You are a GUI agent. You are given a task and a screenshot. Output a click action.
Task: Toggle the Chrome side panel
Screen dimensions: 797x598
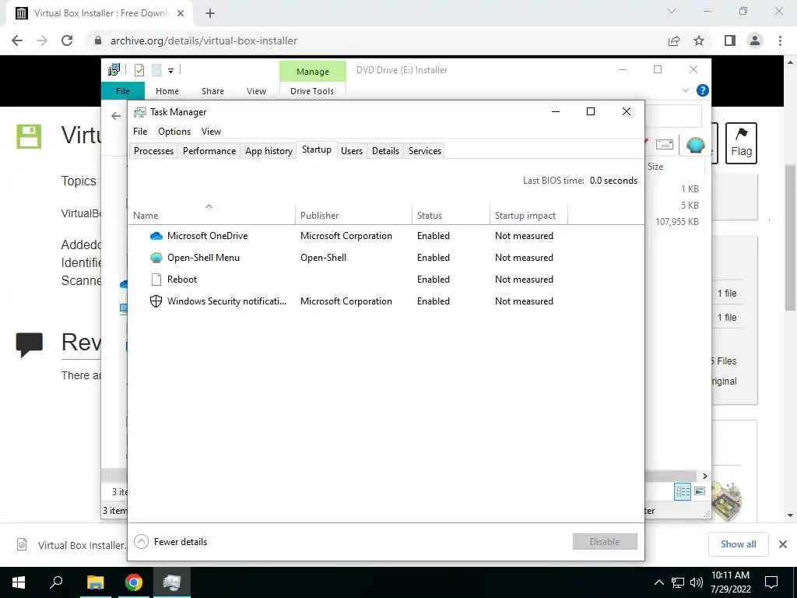[730, 40]
